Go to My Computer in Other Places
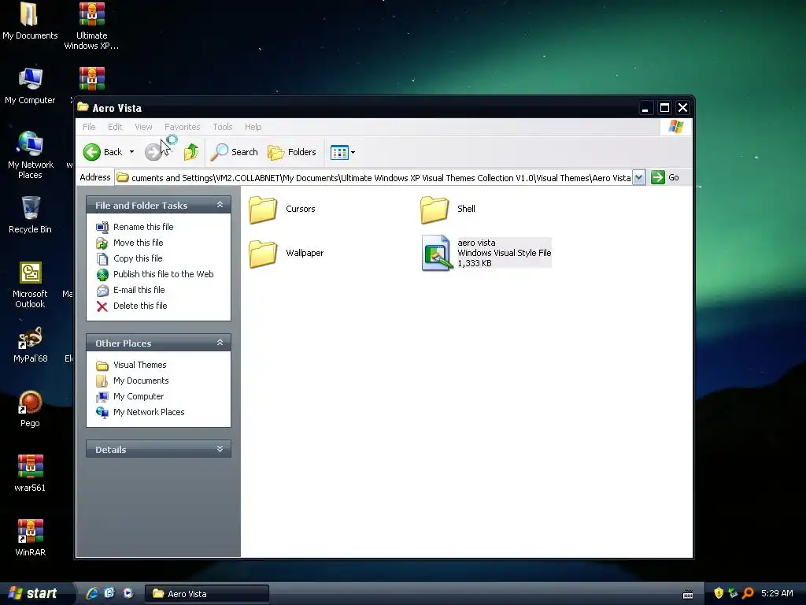806x605 pixels. [130, 396]
